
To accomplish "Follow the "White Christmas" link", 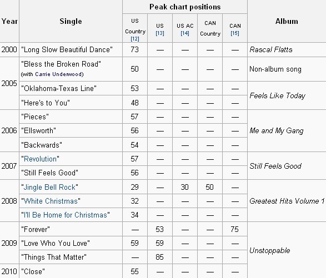I will pyautogui.click(x=51, y=201).
